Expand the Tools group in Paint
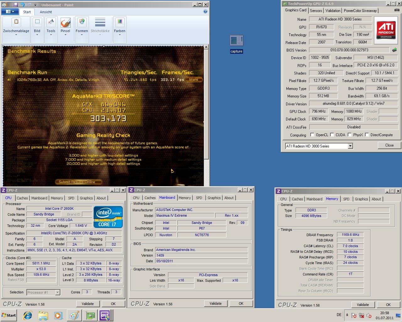Viewport: 402px width, 322px height. pyautogui.click(x=51, y=30)
